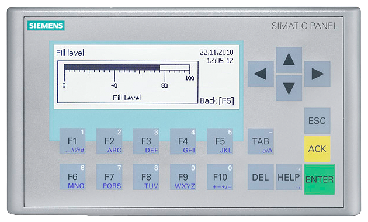Click the 'Fill level' screen title
Image resolution: width=368 pixels, height=222 pixels.
[x=70, y=53]
